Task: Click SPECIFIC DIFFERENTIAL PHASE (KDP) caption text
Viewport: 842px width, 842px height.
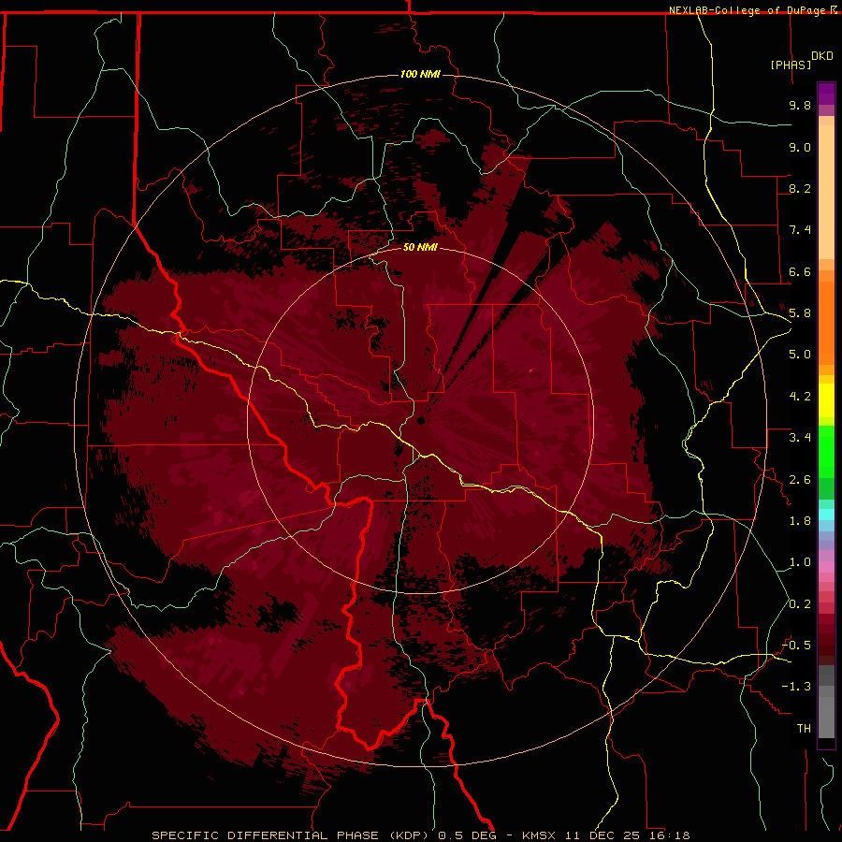Action: click(x=288, y=835)
